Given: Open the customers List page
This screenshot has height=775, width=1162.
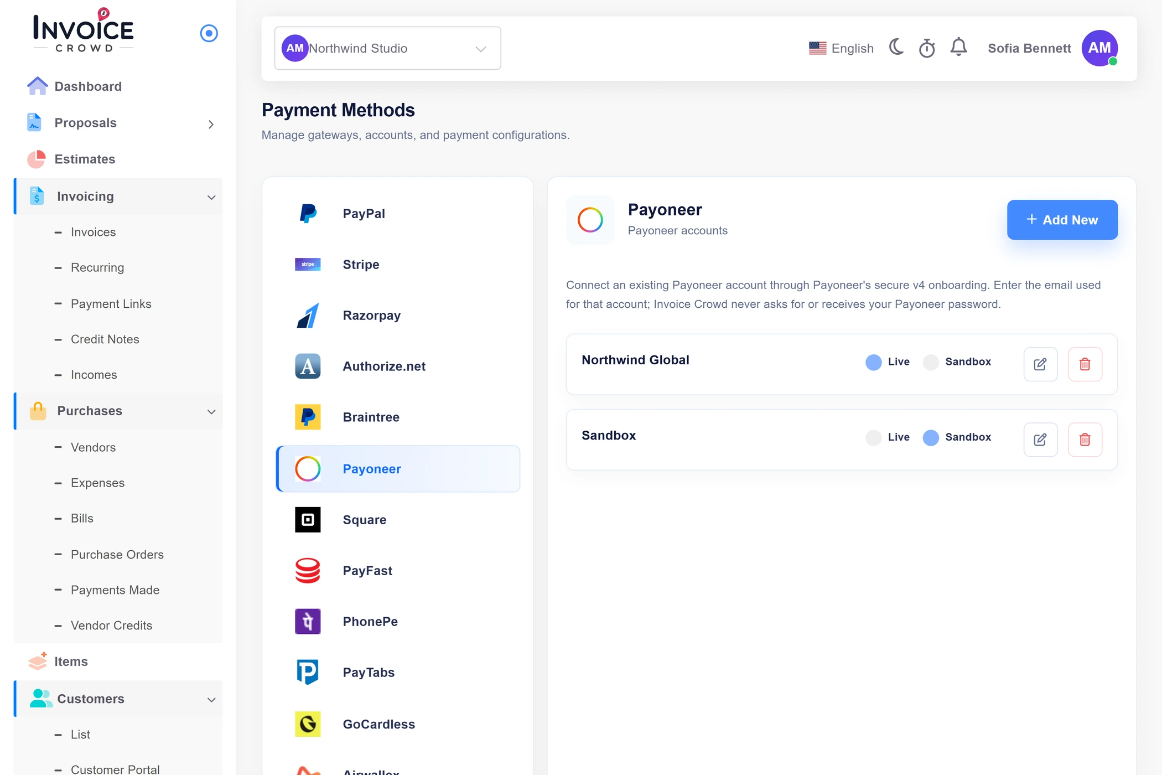Looking at the screenshot, I should coord(80,734).
